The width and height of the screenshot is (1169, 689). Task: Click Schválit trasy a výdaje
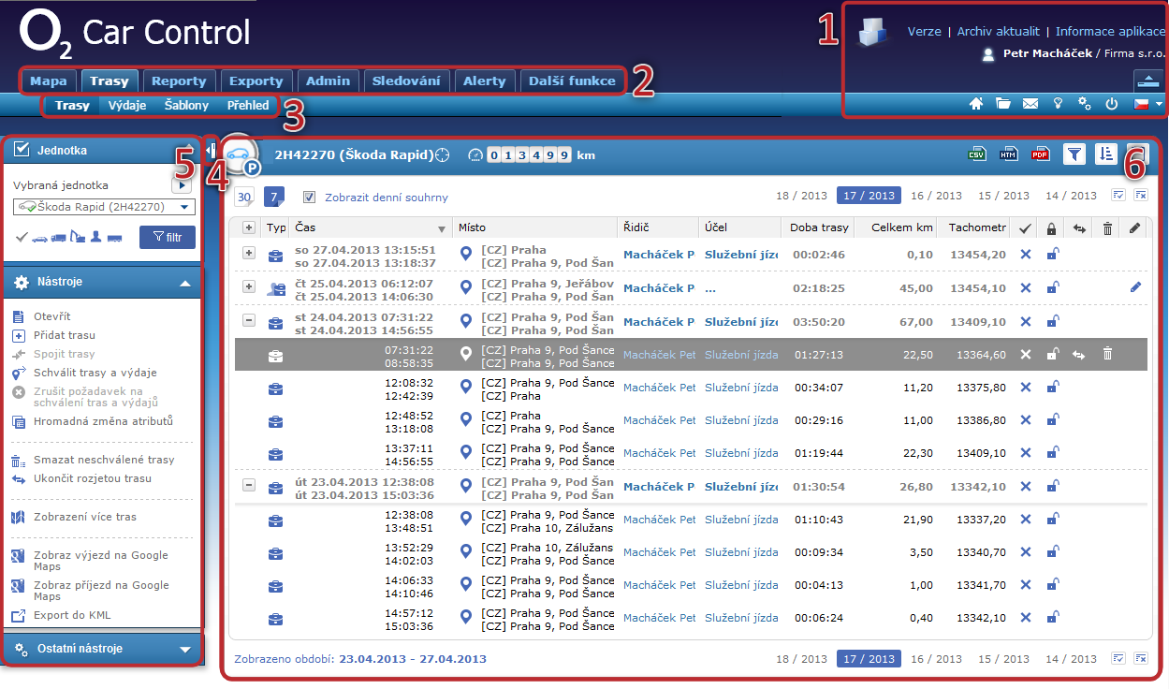[95, 373]
